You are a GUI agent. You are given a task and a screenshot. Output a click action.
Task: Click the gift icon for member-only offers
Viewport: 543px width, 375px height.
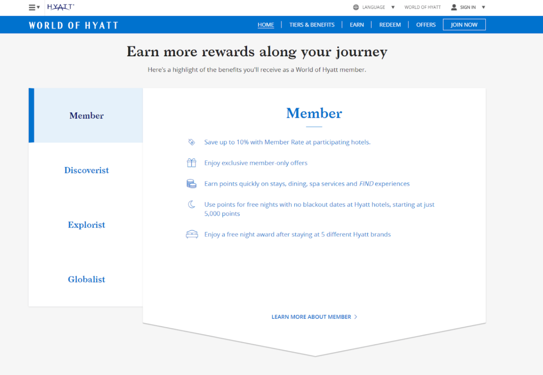[192, 163]
